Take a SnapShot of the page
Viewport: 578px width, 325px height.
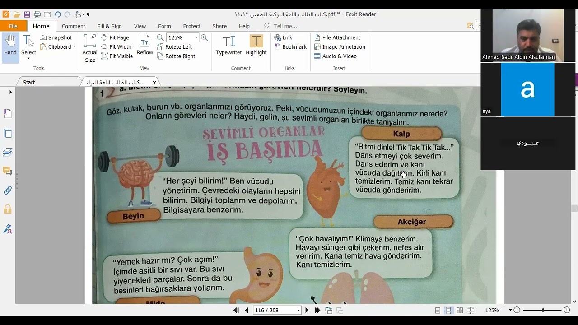pos(56,37)
